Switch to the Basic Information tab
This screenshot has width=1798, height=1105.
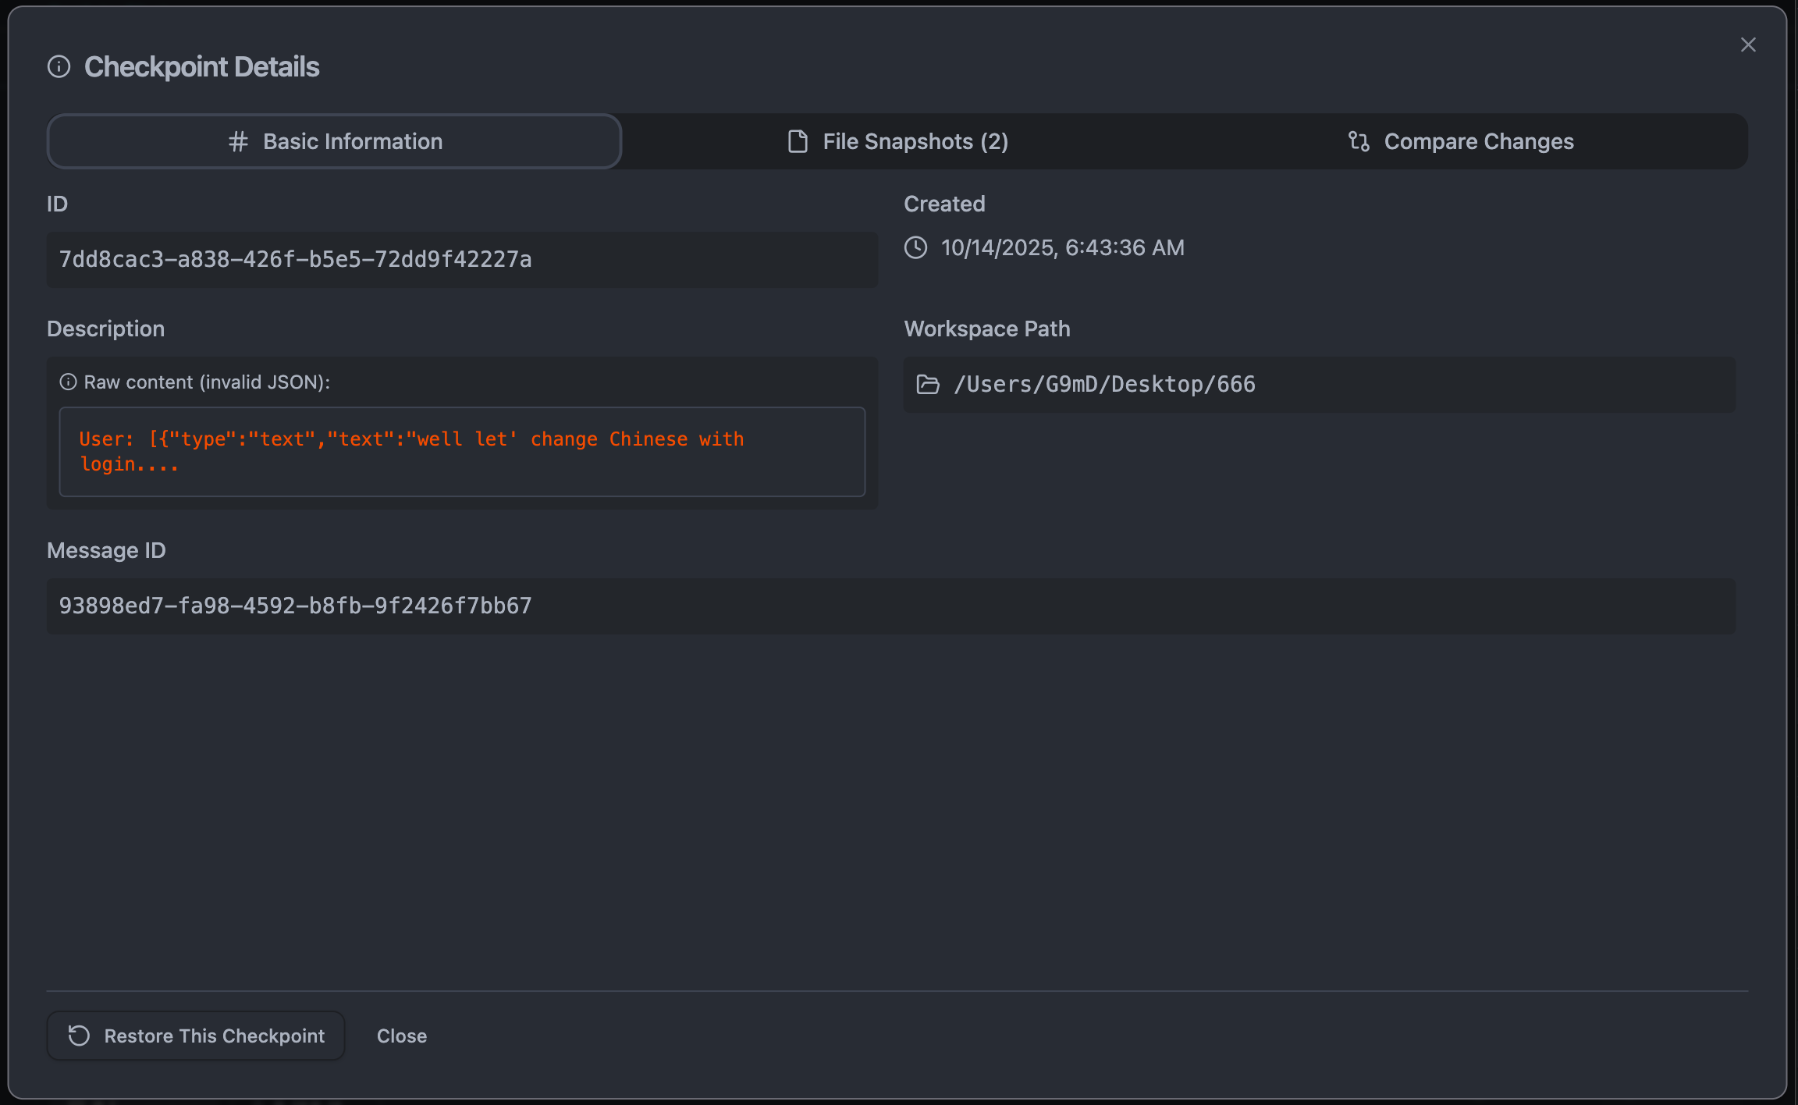[335, 141]
